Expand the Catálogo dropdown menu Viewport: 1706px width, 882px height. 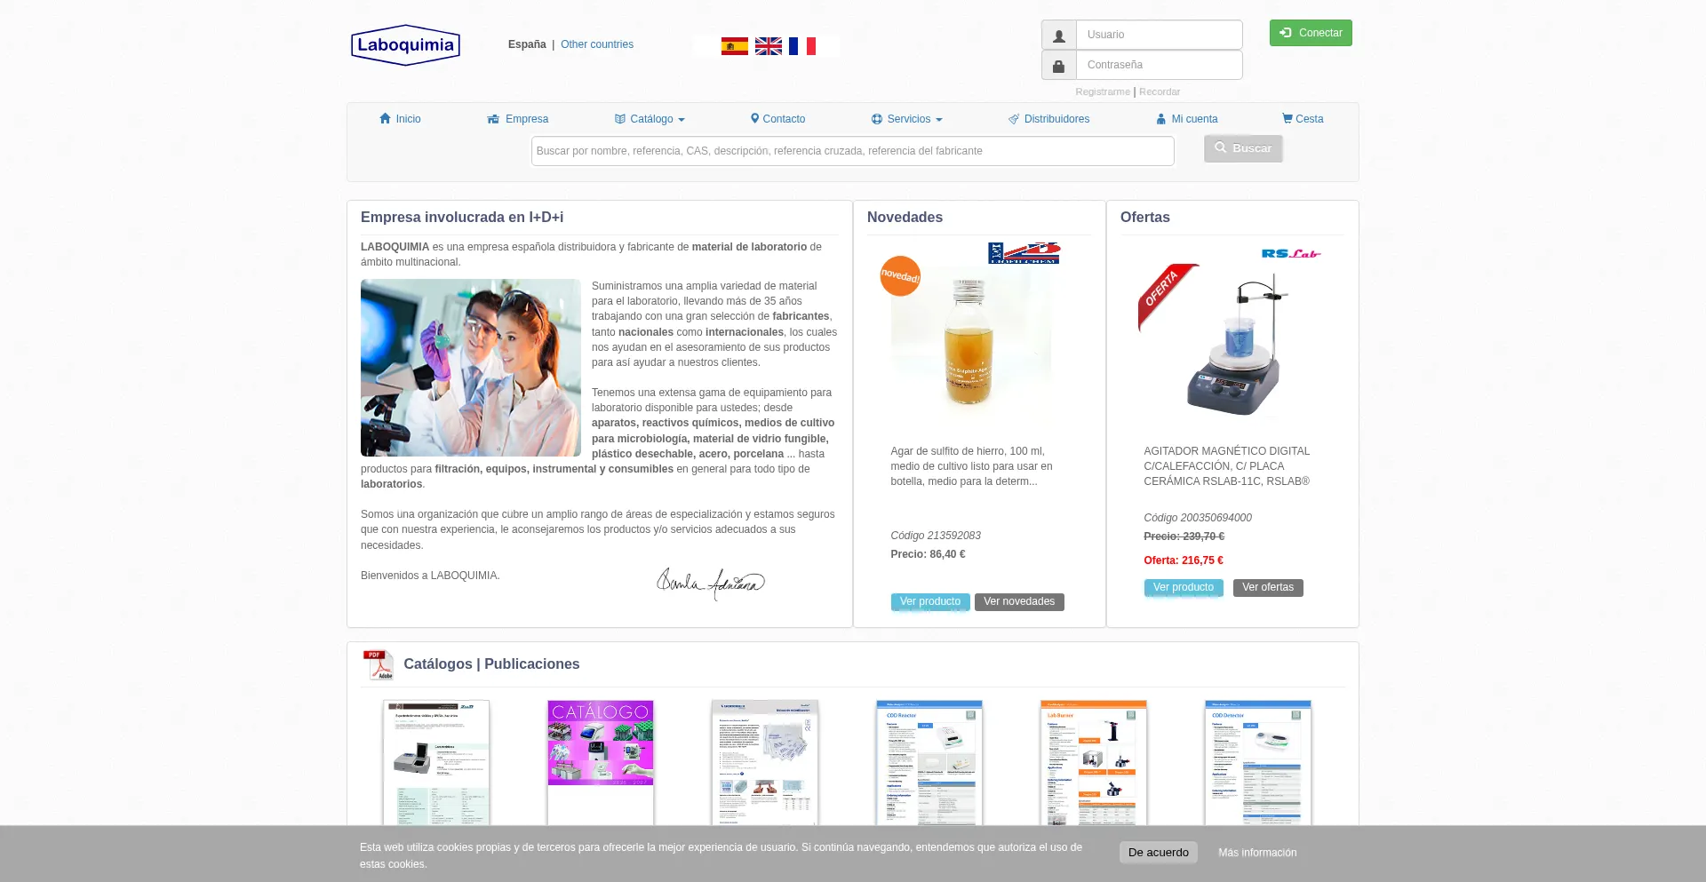pos(650,119)
